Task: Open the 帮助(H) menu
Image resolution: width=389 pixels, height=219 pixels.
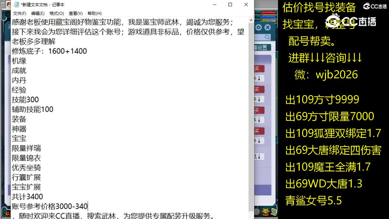Action: [95, 13]
